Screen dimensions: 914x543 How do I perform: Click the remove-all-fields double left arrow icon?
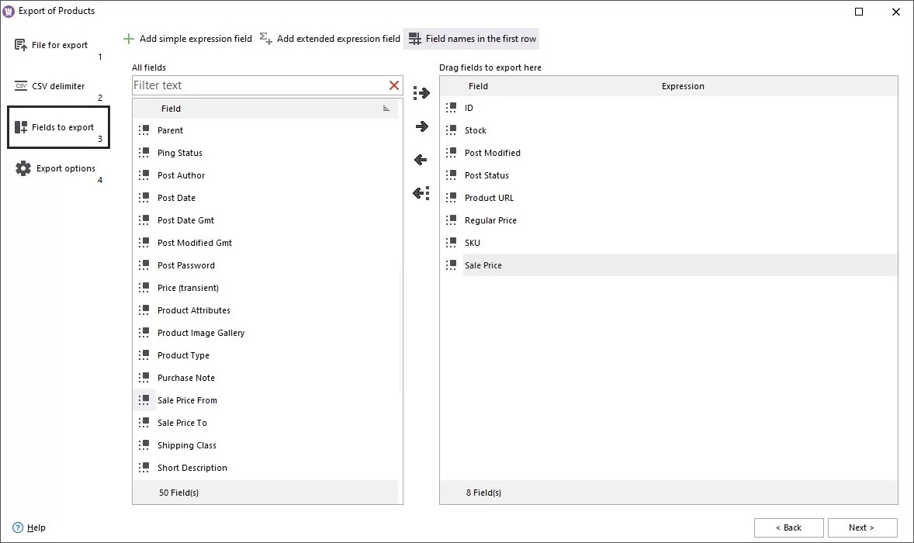pyautogui.click(x=421, y=192)
